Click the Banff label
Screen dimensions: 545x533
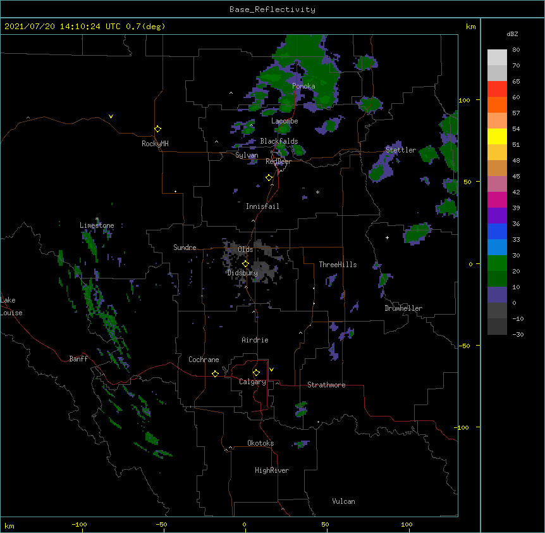tap(78, 359)
